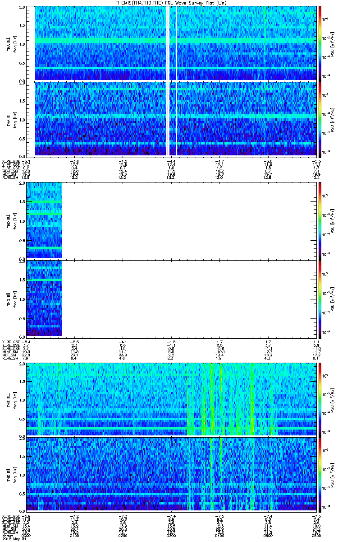Click the 1.5 frequency tick on THE B-parallel axis
This screenshot has height=542, width=338.
(x=22, y=457)
